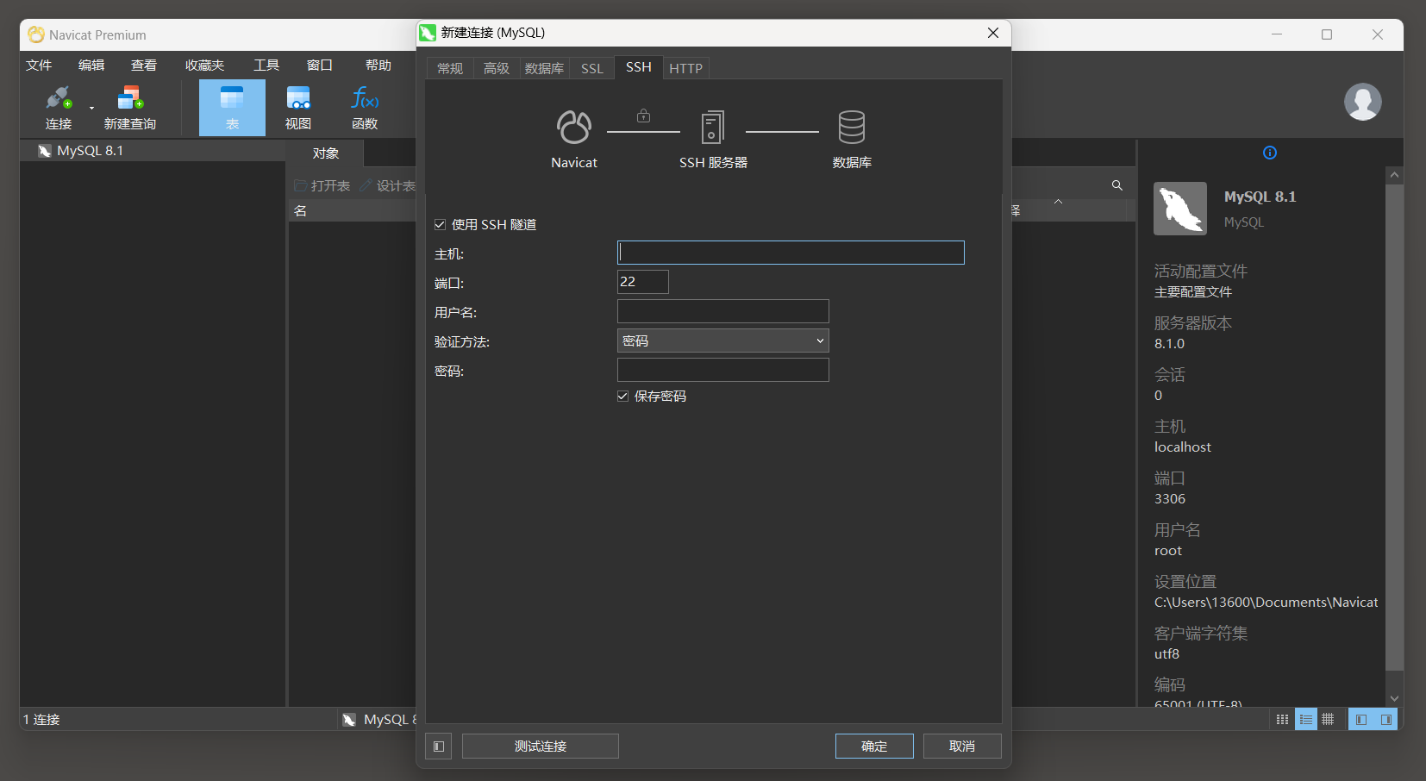Click the OK (确定) button
The width and height of the screenshot is (1426, 781).
pyautogui.click(x=874, y=747)
